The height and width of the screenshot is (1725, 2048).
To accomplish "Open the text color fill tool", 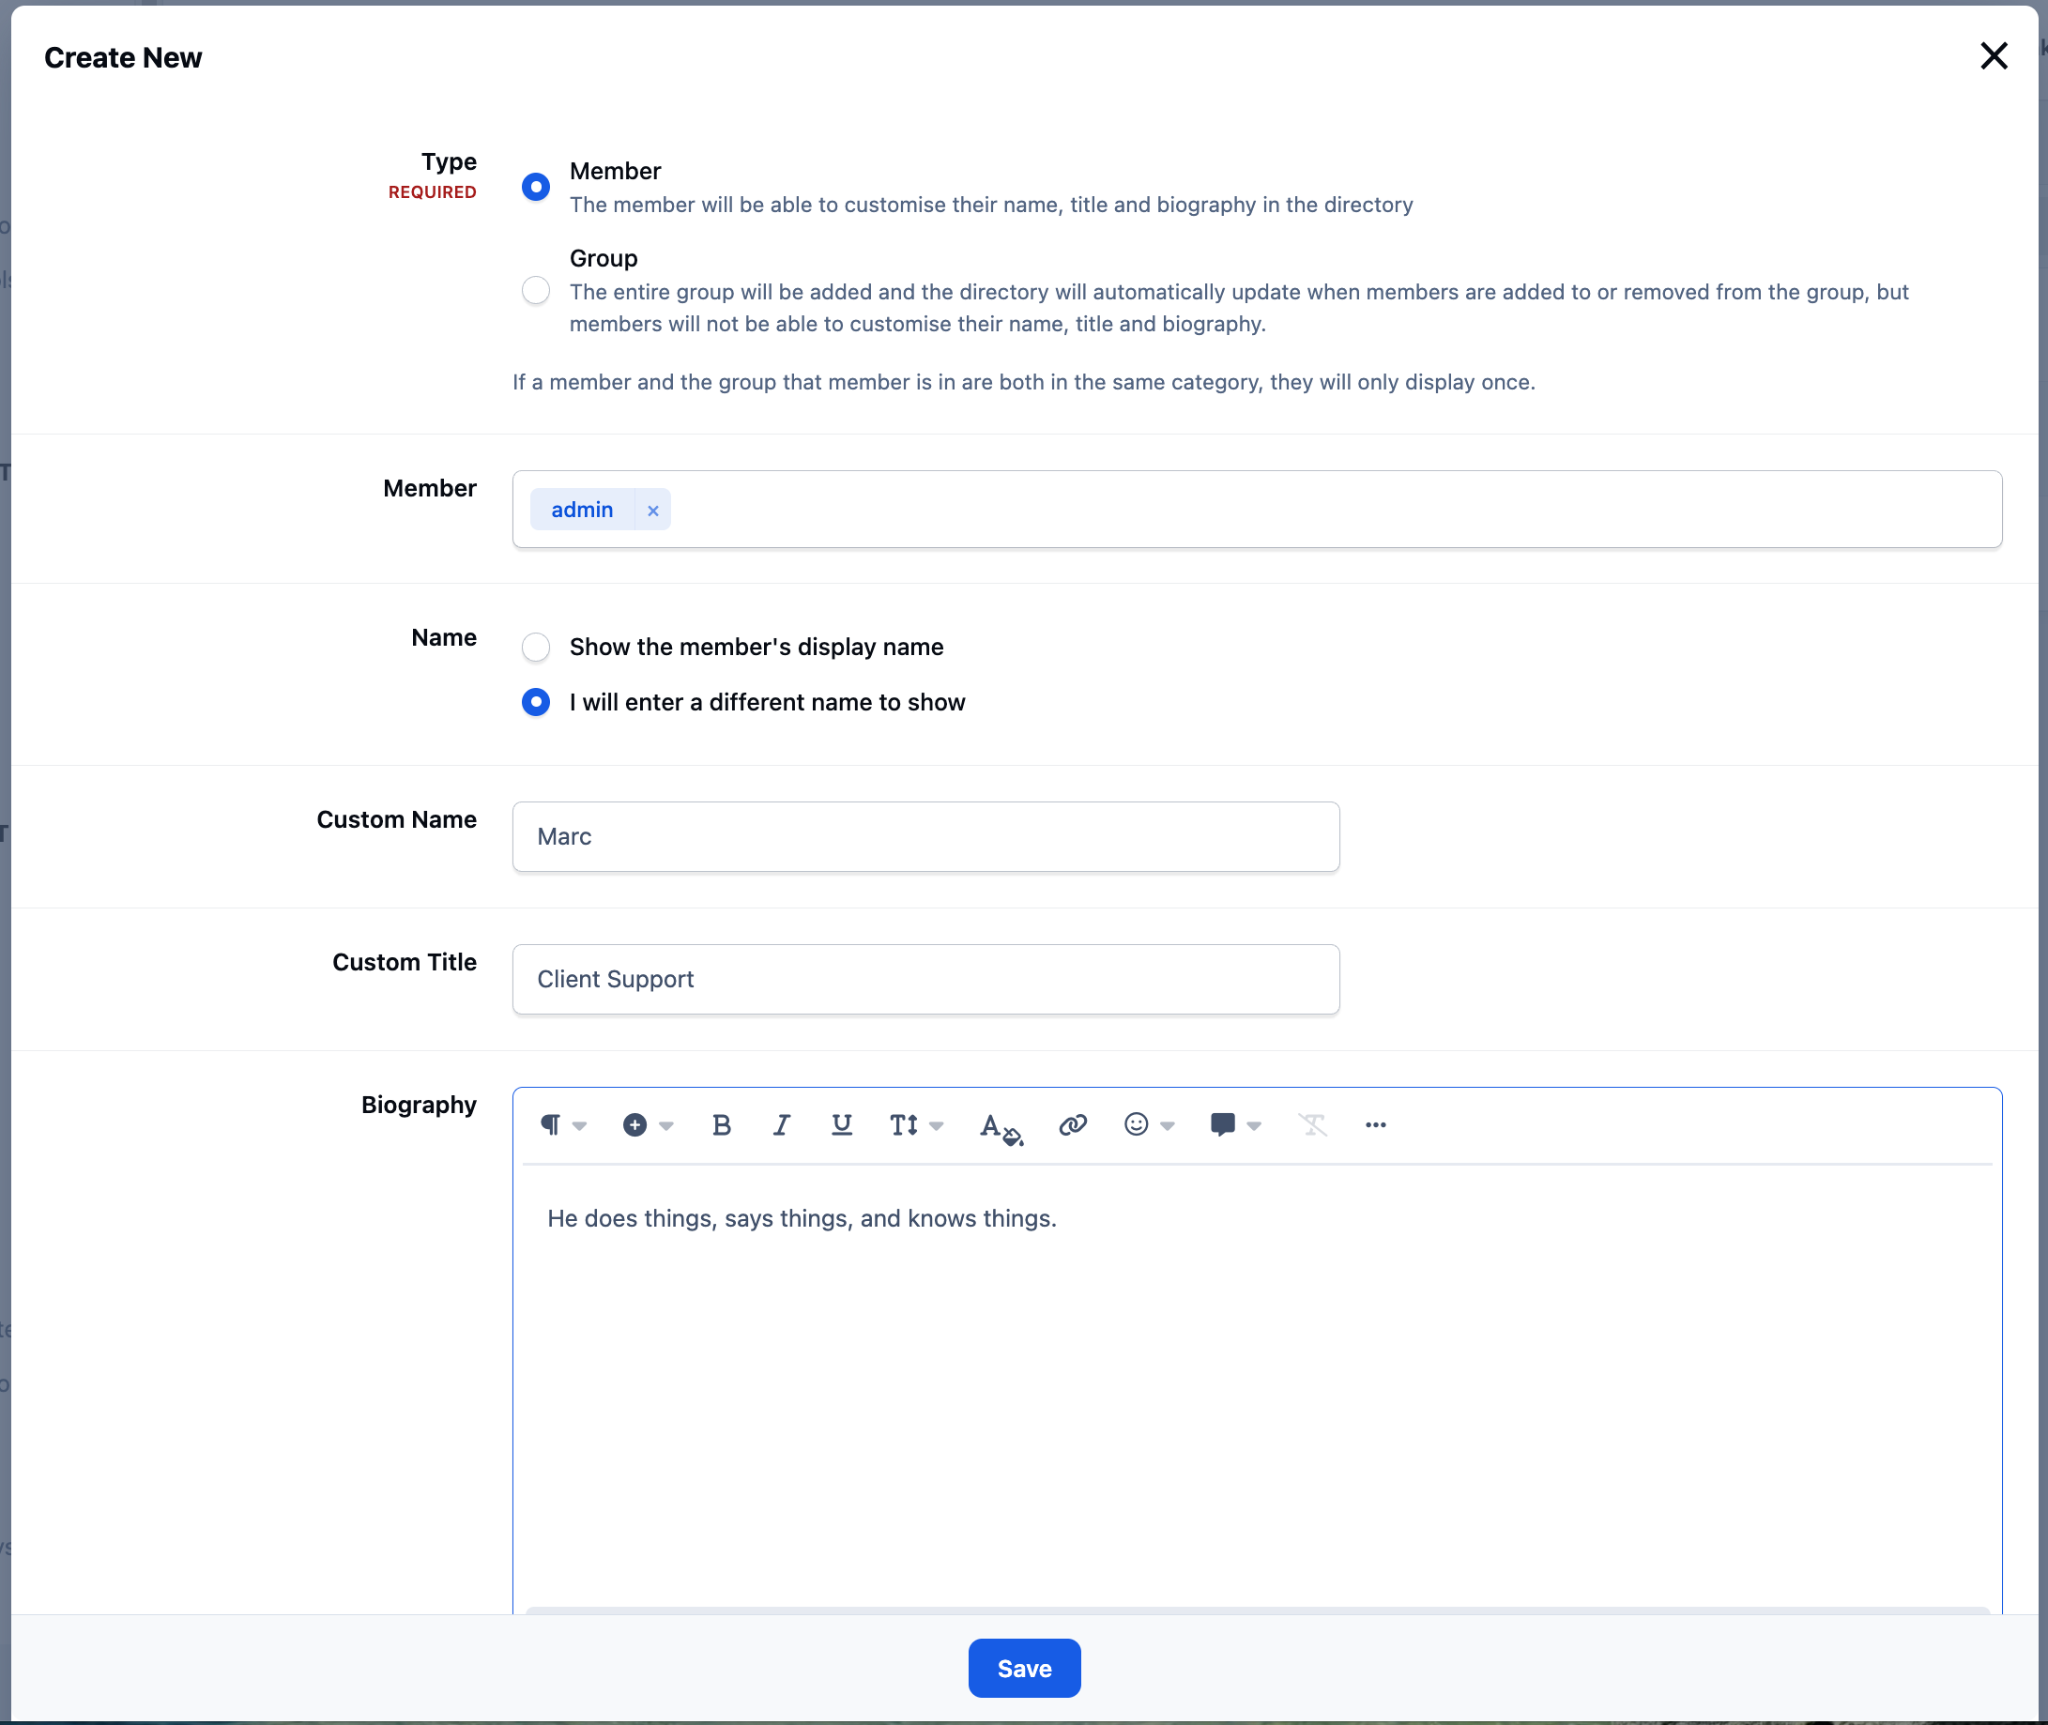I will [1001, 1127].
